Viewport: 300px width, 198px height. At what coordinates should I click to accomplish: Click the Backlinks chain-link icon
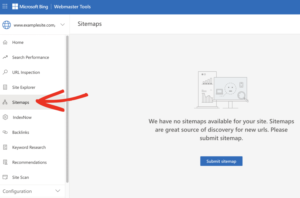[x=6, y=132]
